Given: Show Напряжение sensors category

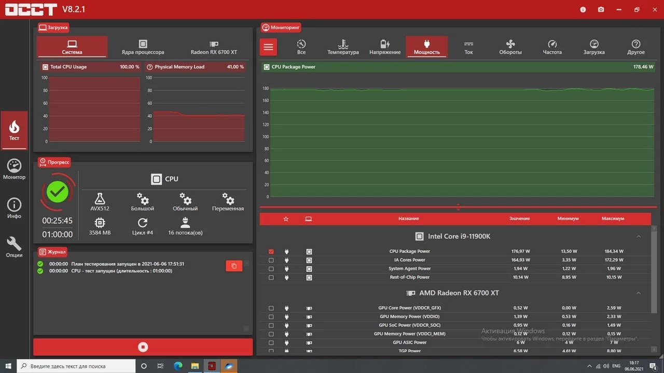Looking at the screenshot, I should [385, 47].
